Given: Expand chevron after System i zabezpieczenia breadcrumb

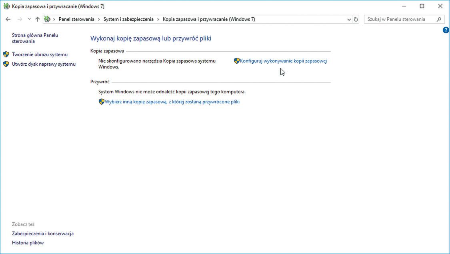Looking at the screenshot, I should click(158, 19).
